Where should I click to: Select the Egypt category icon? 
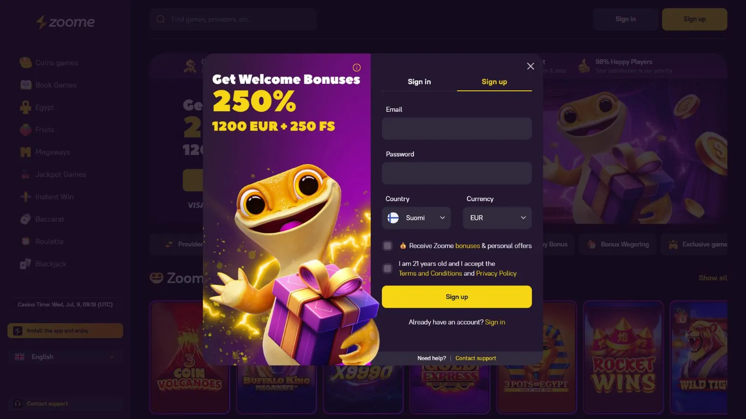click(x=26, y=107)
